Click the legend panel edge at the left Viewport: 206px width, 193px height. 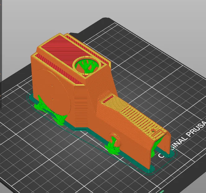tap(1, 55)
